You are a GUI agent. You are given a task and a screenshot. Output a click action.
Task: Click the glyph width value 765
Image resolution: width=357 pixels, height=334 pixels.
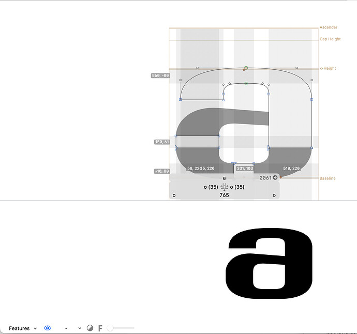tap(224, 195)
